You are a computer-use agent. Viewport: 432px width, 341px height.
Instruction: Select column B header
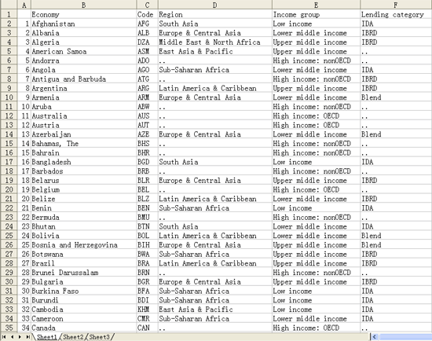83,5
